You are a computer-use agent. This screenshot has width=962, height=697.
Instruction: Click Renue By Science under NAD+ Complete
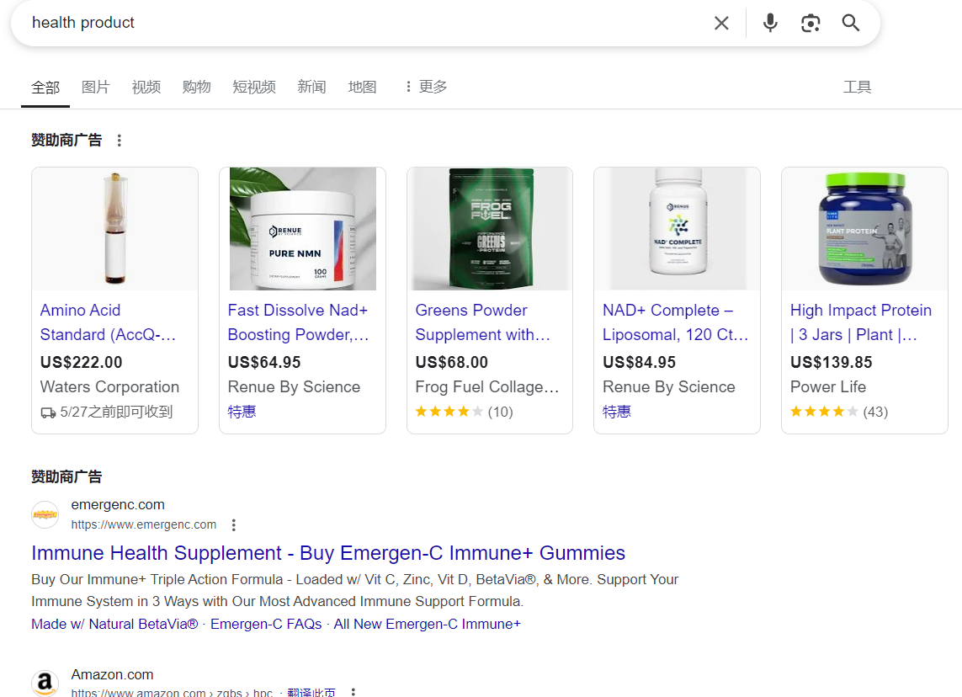click(669, 387)
